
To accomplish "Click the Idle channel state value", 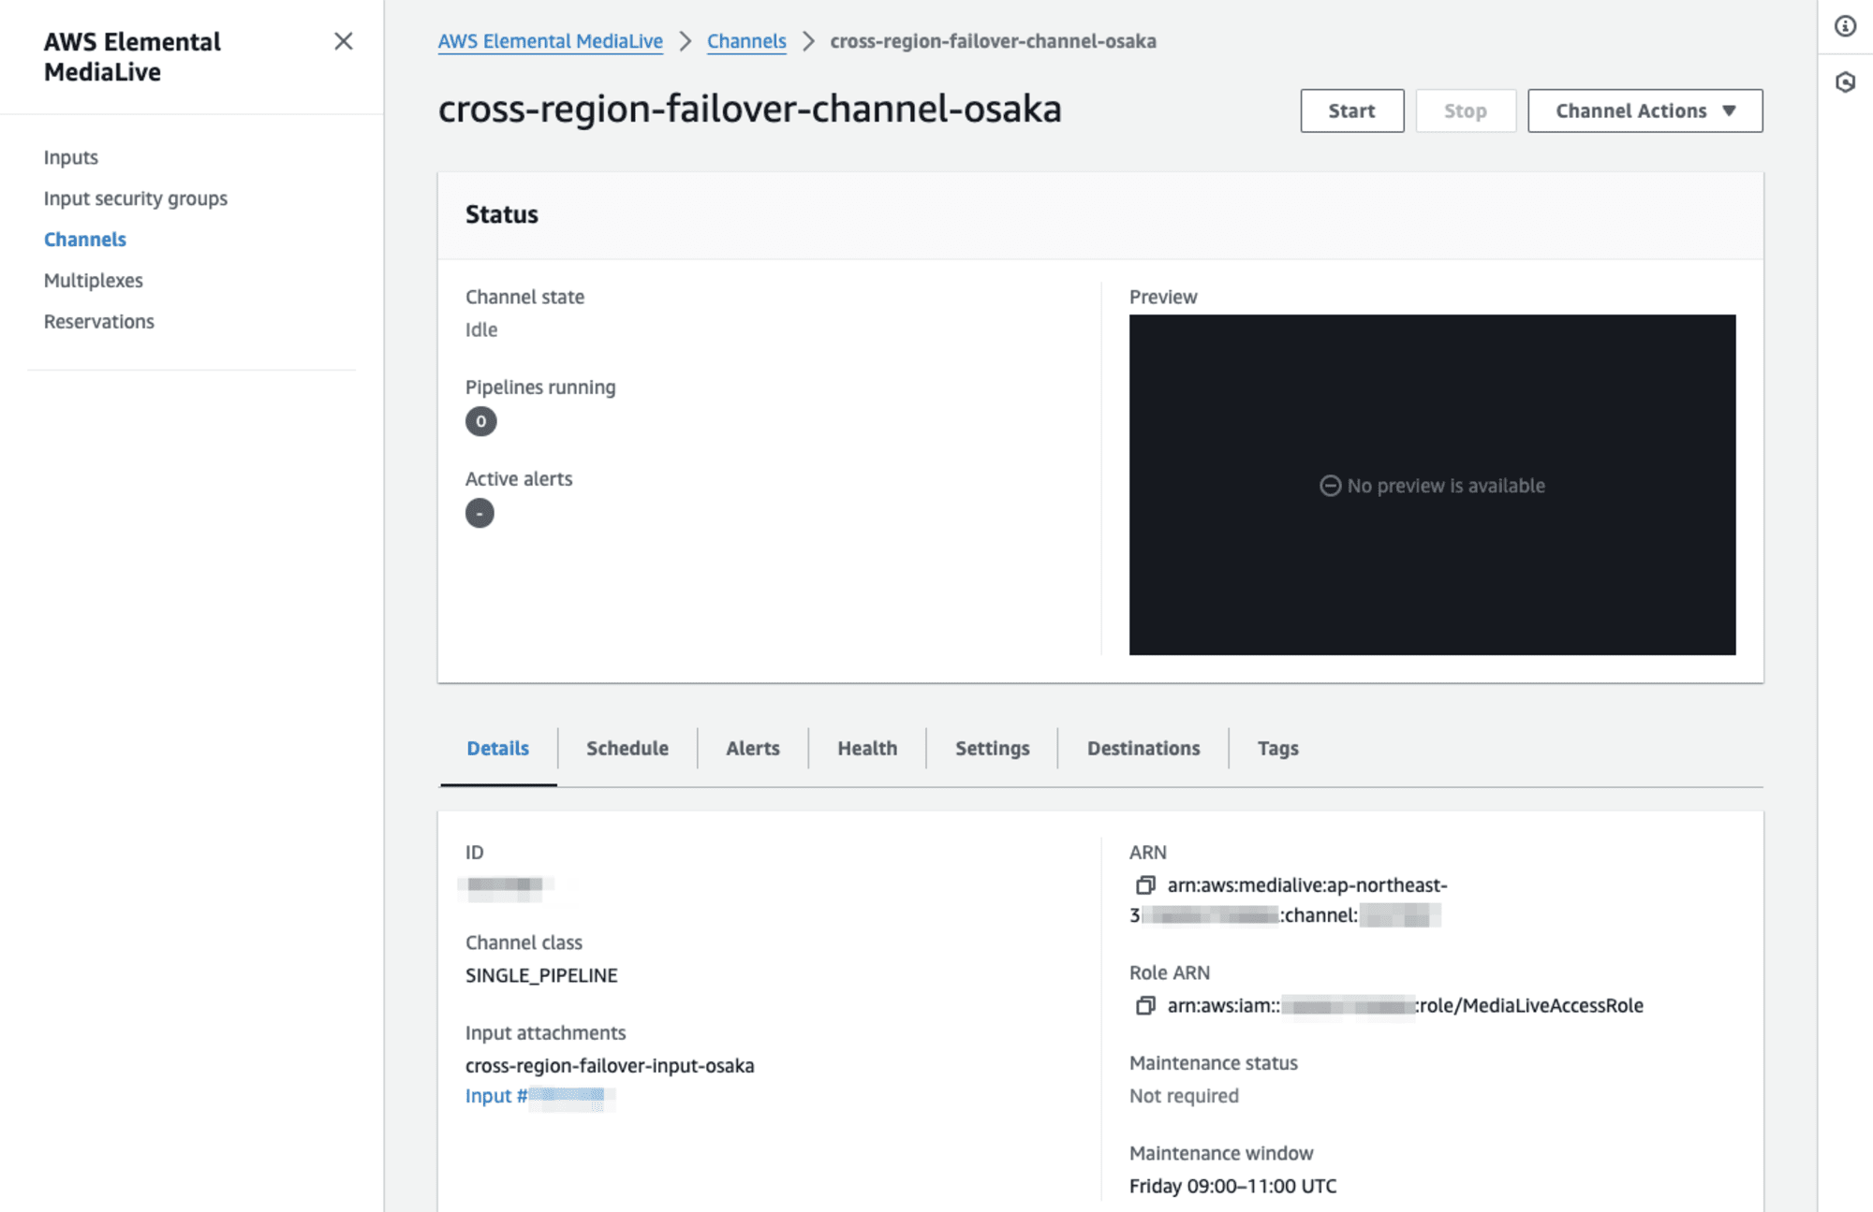I will click(x=481, y=329).
